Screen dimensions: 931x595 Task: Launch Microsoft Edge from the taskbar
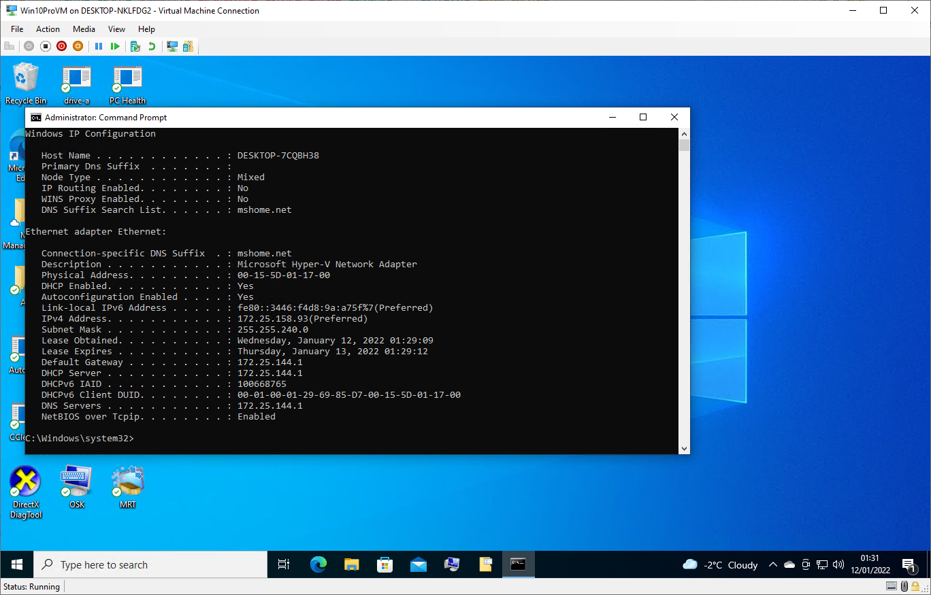coord(318,564)
